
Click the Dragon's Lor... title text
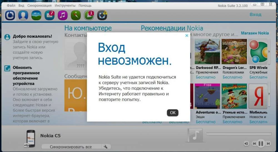coord(235,68)
